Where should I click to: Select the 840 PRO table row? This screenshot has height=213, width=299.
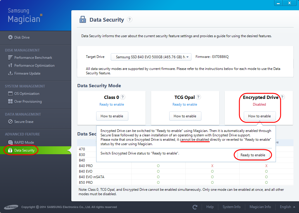[x=185, y=166]
